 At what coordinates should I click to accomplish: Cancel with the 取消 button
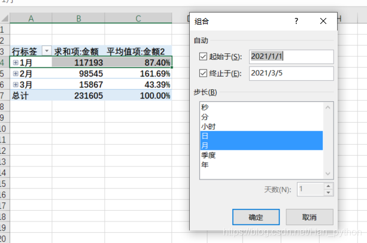[310, 217]
